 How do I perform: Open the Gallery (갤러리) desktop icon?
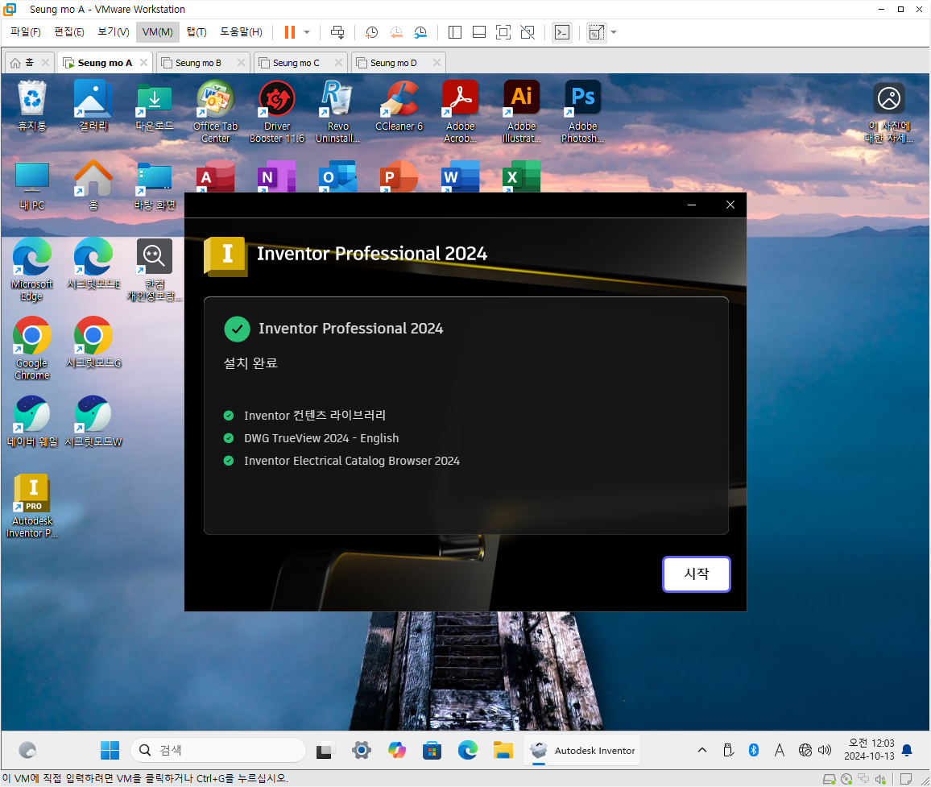93,106
